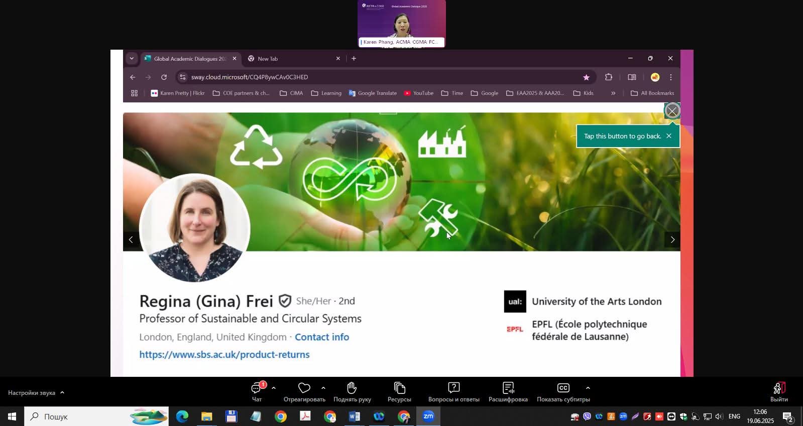Open the Resources icon
803x426 pixels.
coord(399,388)
